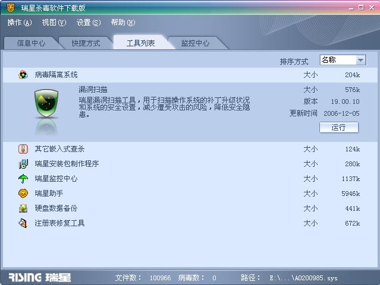Screen dimensions: 380x285
Task: Select the 硬盘数据备份 icon
Action: 23,208
